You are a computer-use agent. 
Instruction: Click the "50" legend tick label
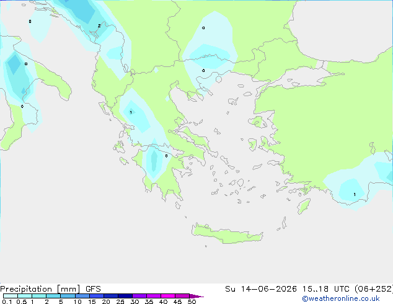pos(192,302)
